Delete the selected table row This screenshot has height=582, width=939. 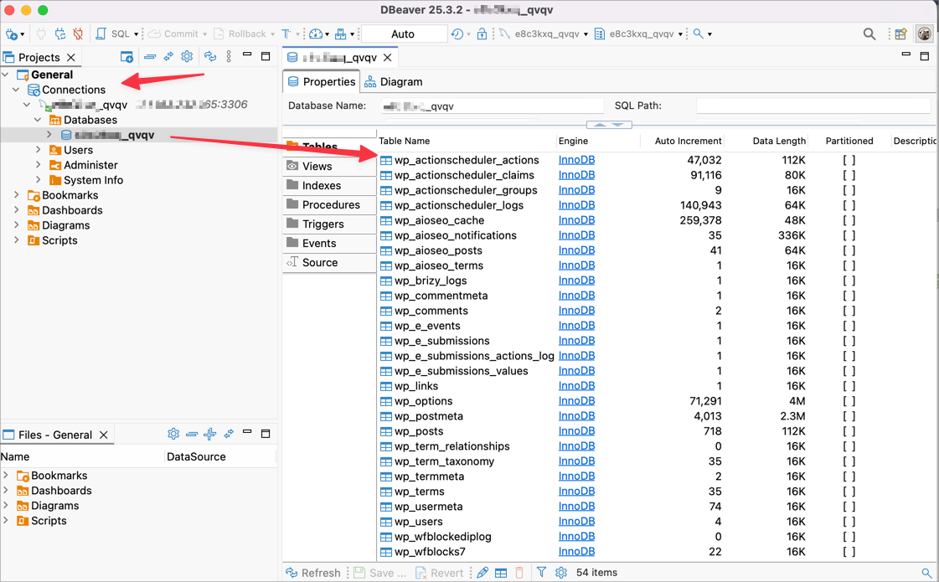tap(519, 572)
